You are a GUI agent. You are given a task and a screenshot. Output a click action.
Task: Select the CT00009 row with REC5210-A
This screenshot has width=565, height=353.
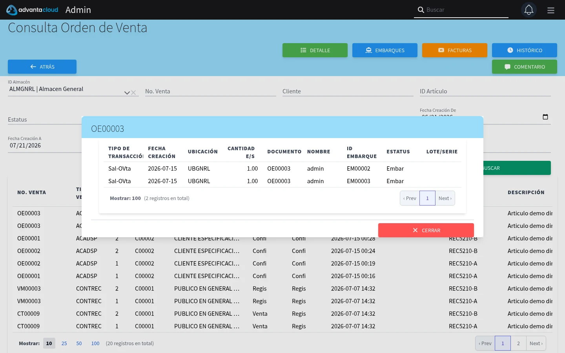282,326
